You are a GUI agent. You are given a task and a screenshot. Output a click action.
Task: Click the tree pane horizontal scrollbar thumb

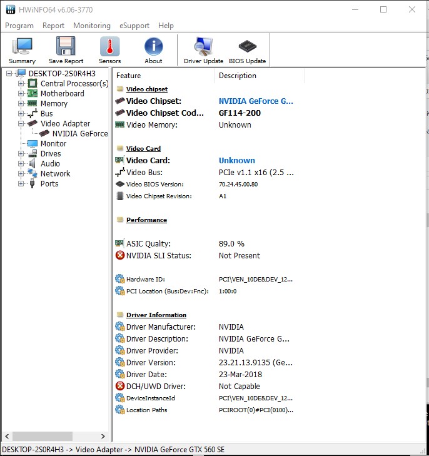42,436
